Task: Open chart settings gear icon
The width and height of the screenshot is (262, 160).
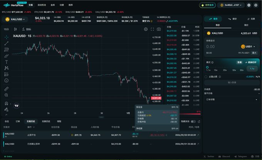Action: click(x=146, y=29)
